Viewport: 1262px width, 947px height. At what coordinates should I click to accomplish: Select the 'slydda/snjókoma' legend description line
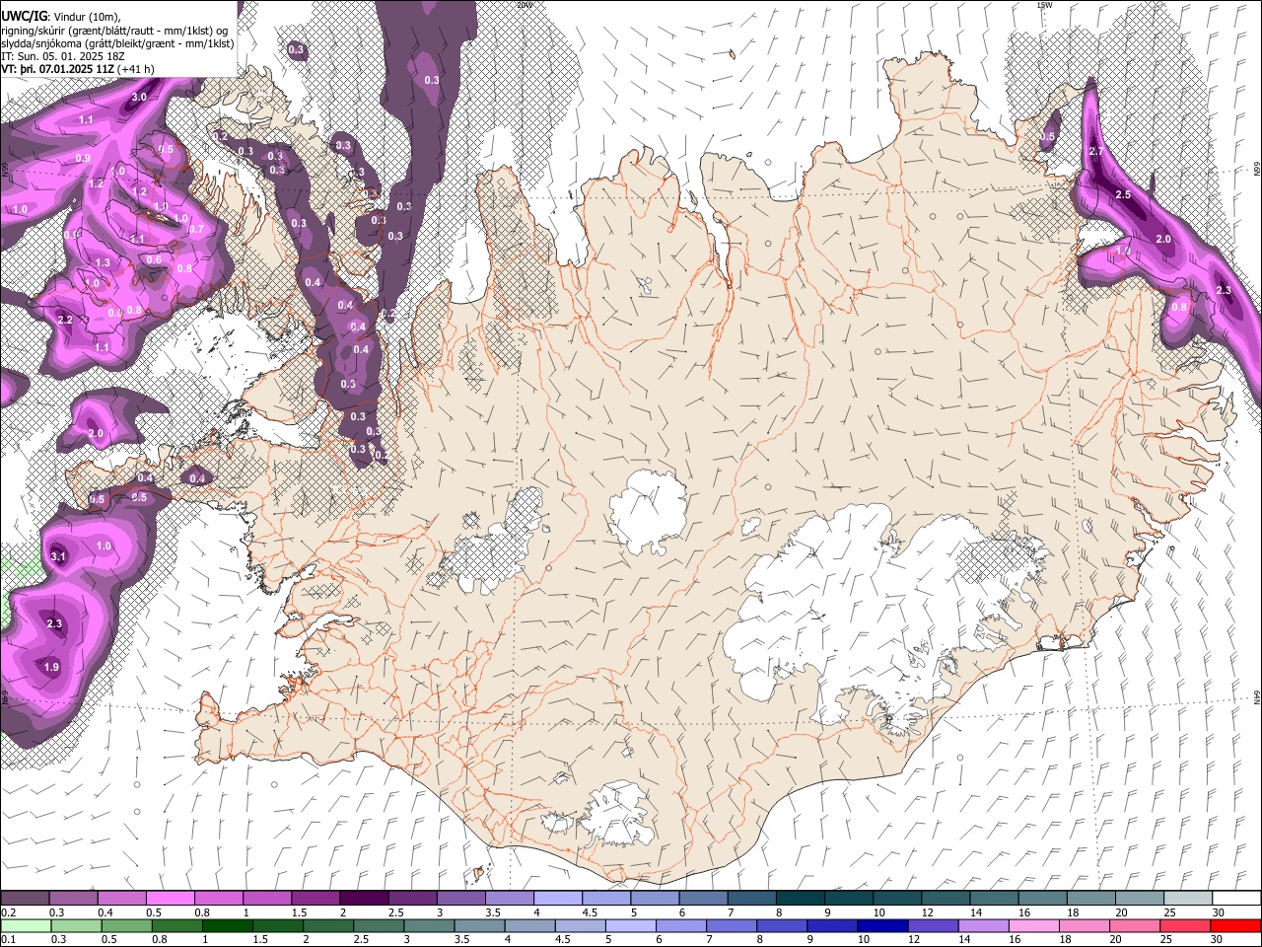tap(117, 43)
